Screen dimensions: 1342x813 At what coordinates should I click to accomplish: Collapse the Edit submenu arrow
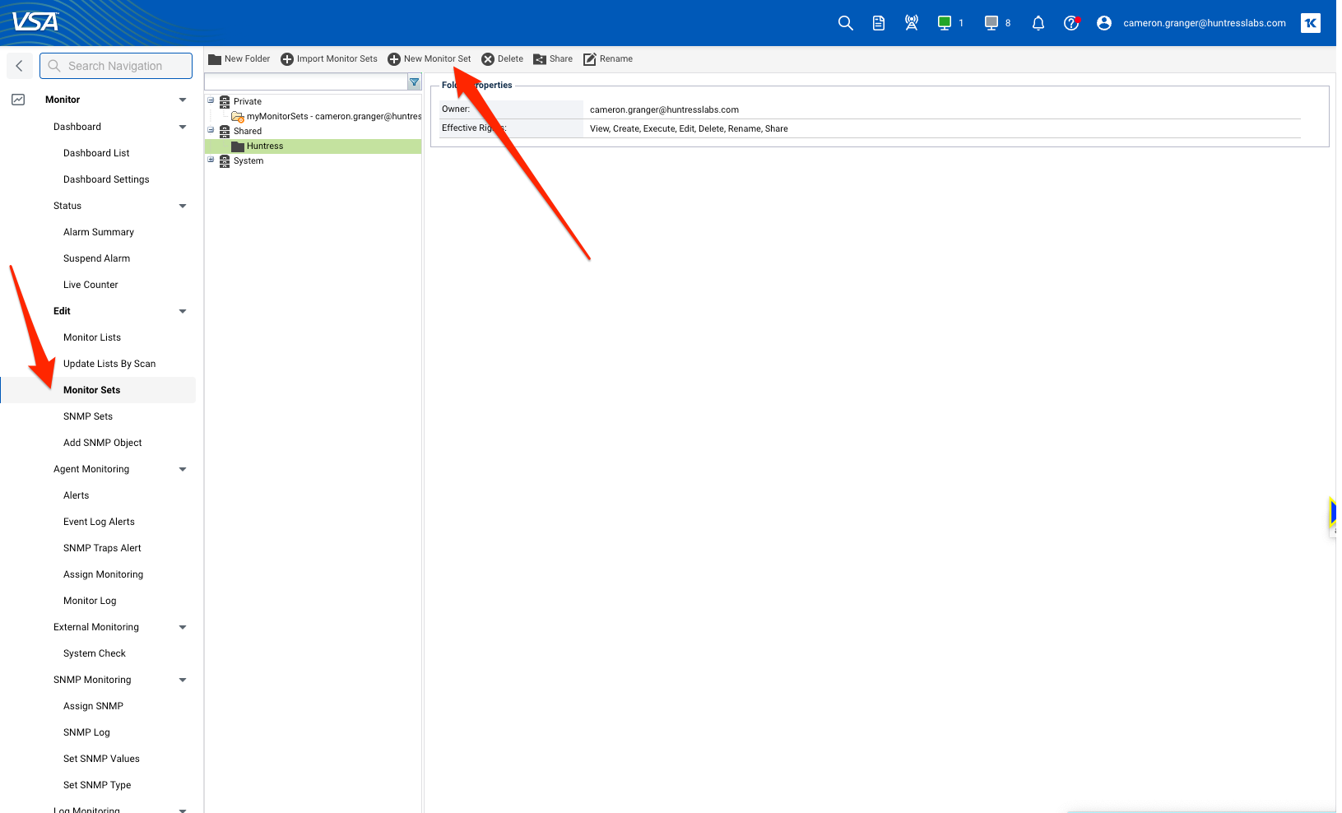tap(183, 311)
